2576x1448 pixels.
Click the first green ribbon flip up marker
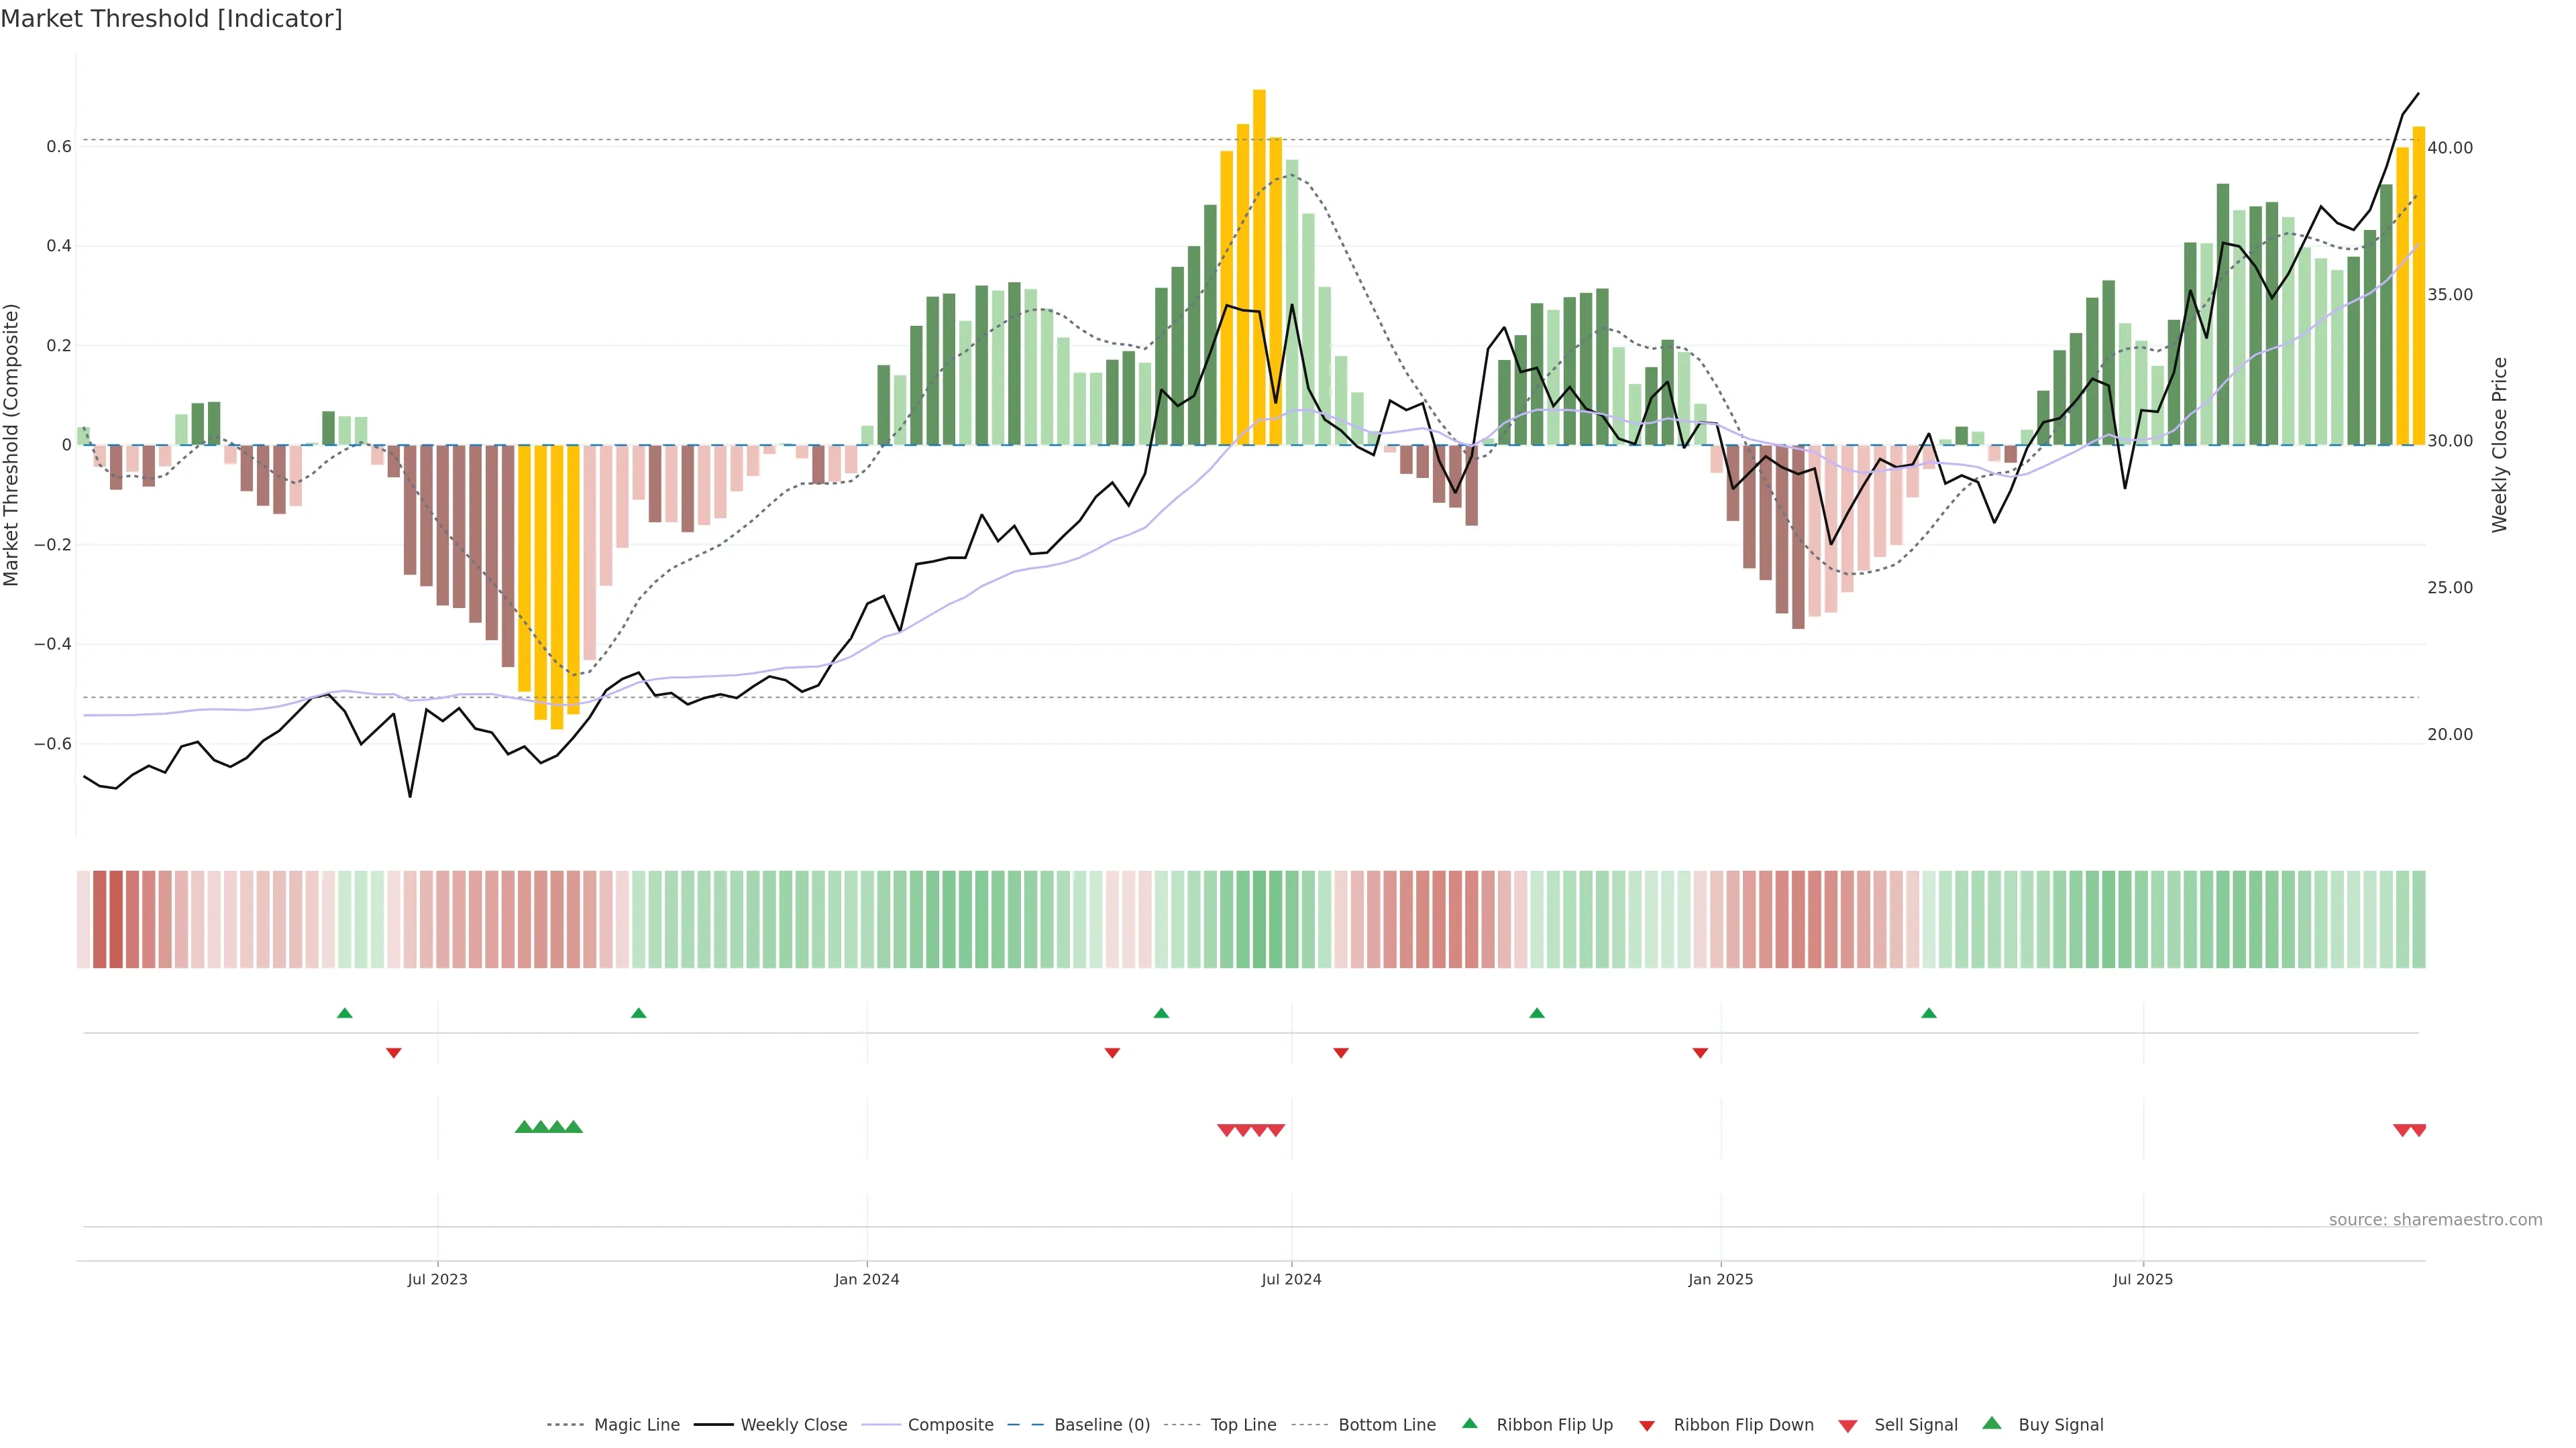[x=345, y=1014]
